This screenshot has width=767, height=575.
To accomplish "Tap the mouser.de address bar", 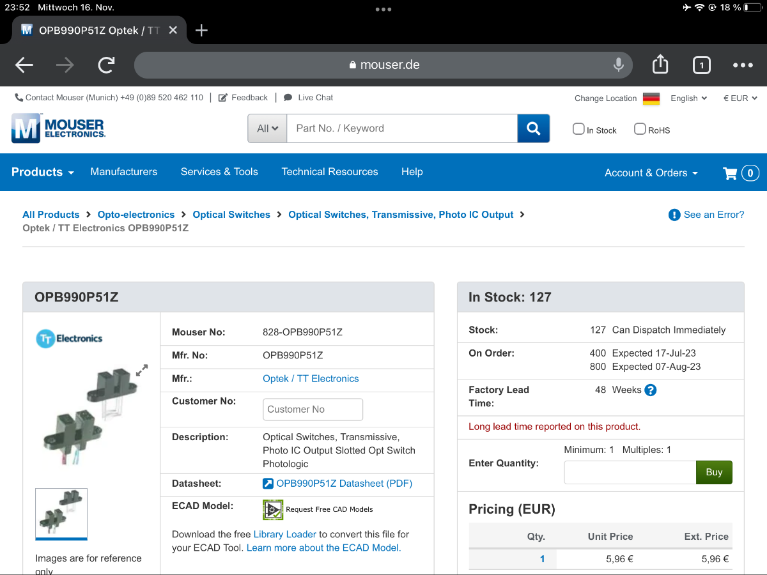I will coord(383,65).
